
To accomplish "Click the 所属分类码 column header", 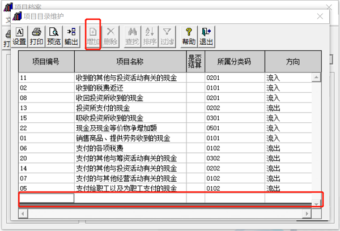I will coord(235,62).
